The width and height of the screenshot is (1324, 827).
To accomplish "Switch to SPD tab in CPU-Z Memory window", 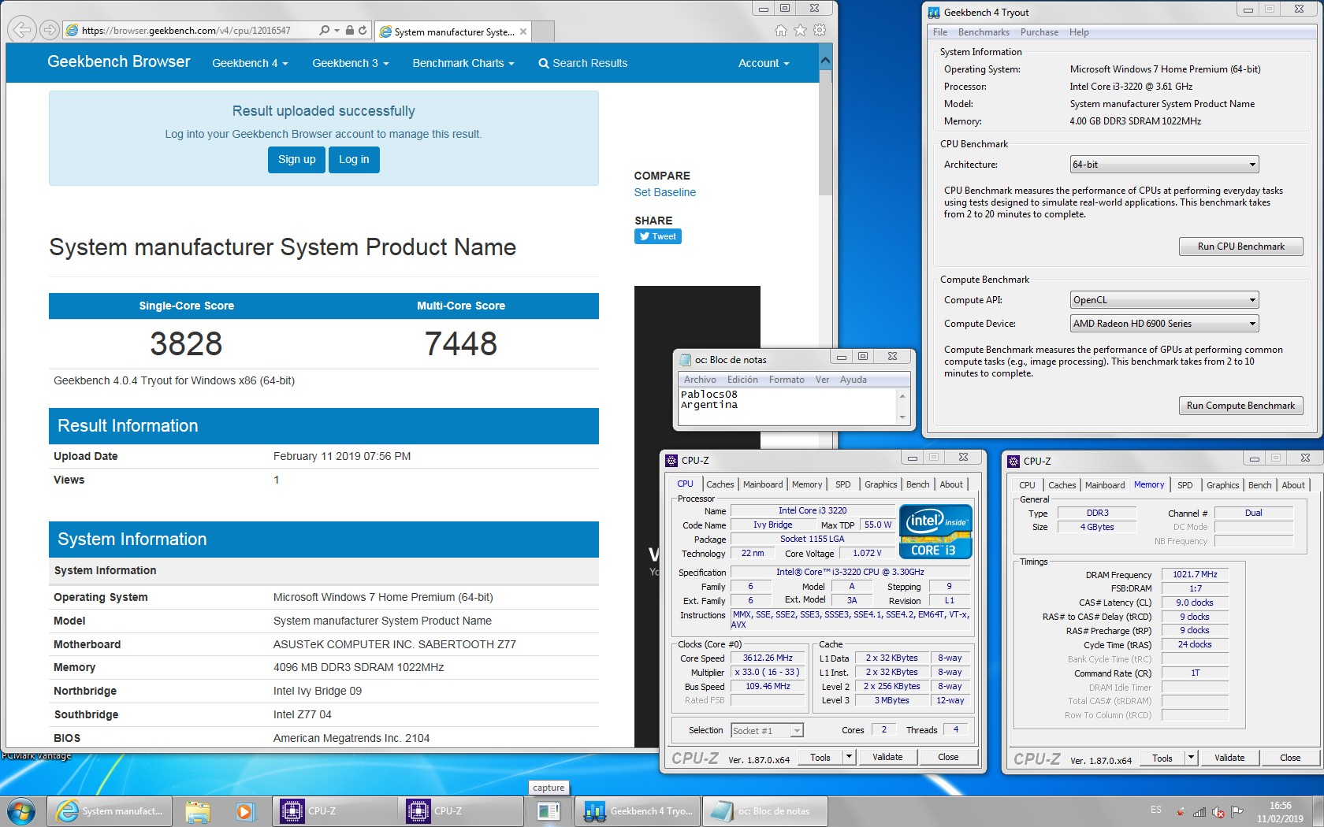I will click(1185, 485).
